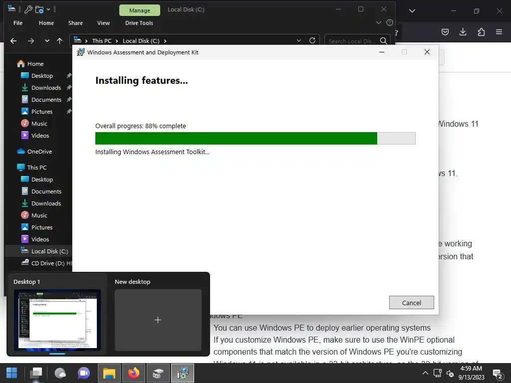
Task: Go forward in File Explorer
Action: [x=30, y=41]
